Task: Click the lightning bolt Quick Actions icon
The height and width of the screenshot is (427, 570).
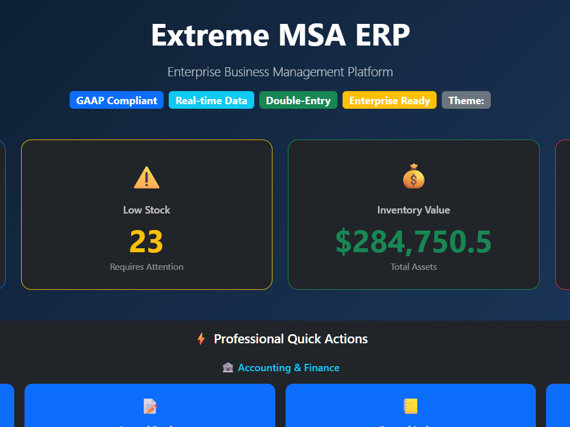Action: 201,339
